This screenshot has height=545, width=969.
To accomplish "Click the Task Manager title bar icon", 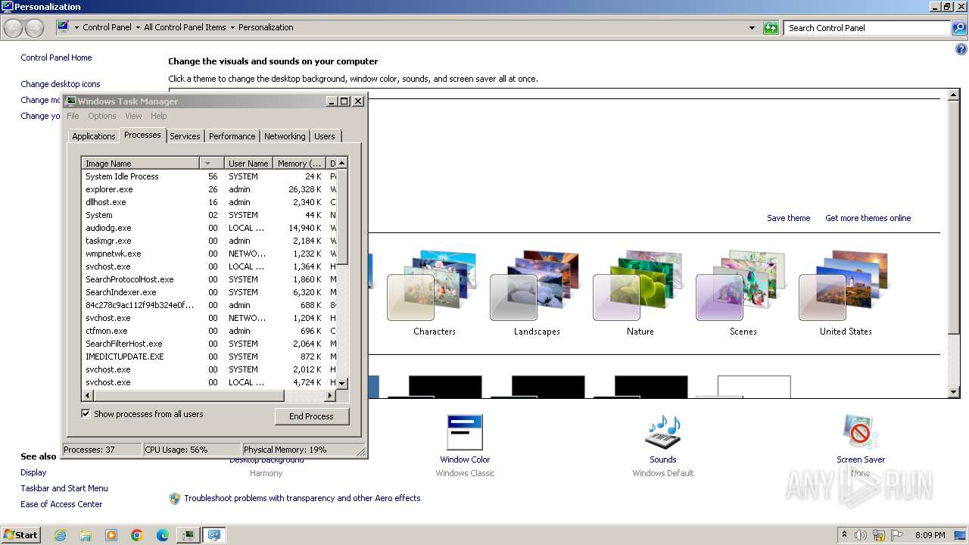I will pyautogui.click(x=71, y=101).
